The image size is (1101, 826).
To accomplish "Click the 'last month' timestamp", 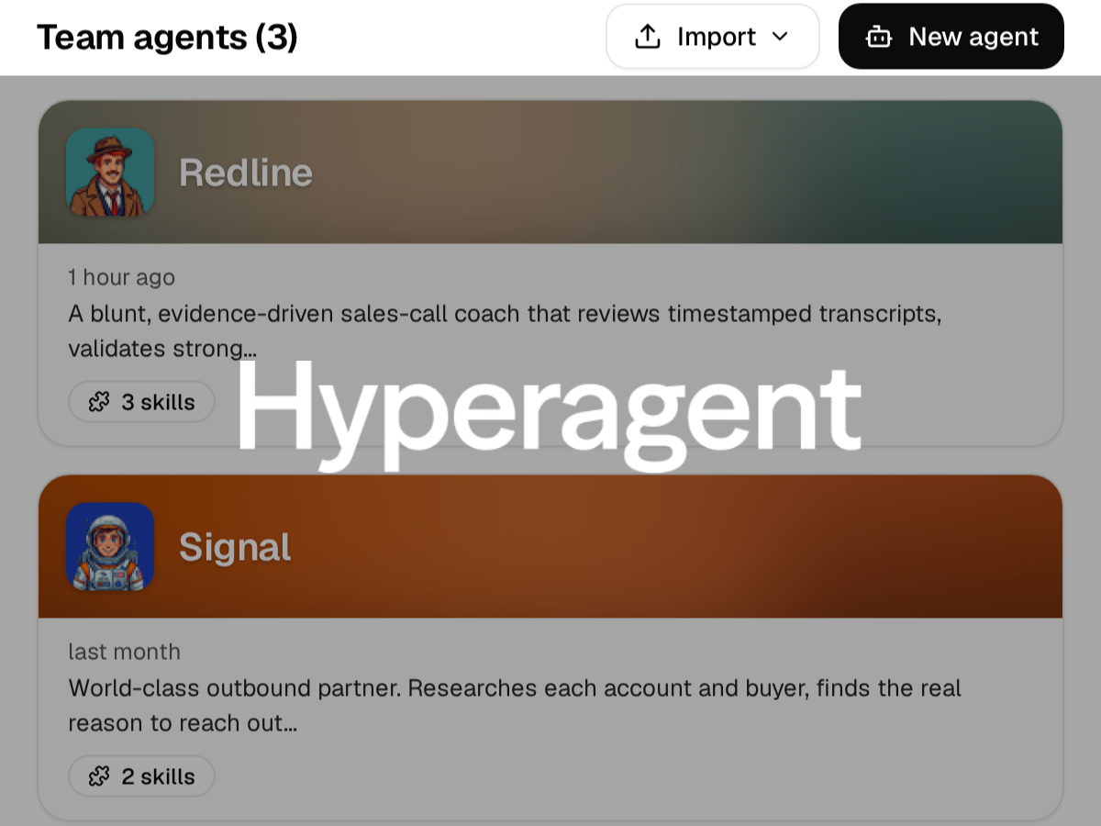I will click(x=124, y=652).
